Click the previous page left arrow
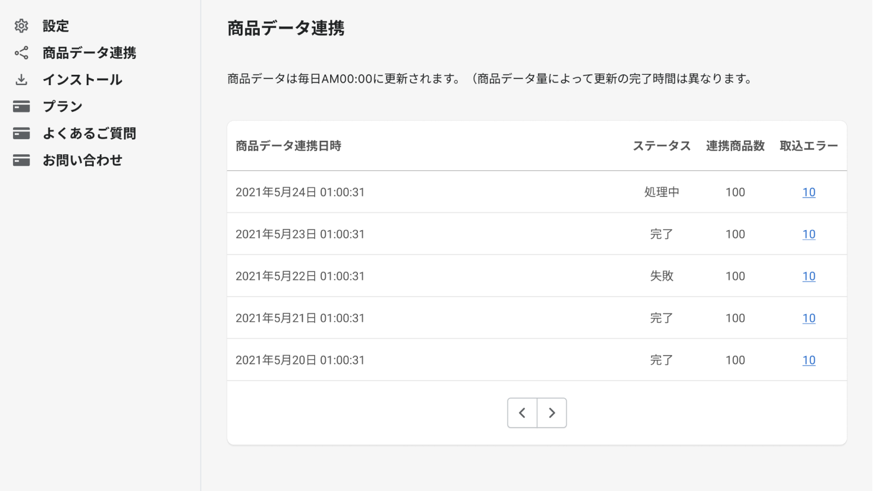The width and height of the screenshot is (873, 491). 522,413
